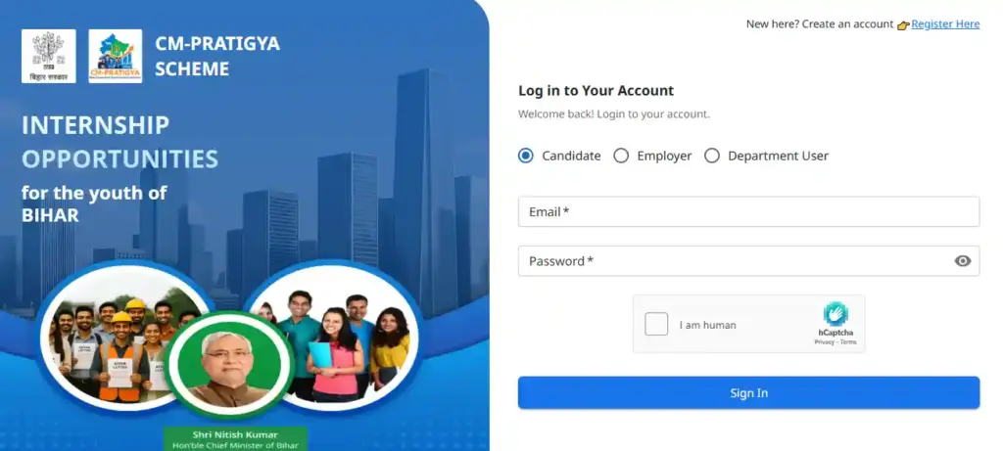
Task: Open the Register Here link
Action: click(x=945, y=24)
